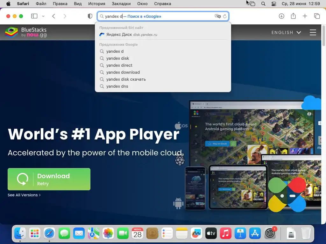Open Safari from the Dock
Viewport: 326px width, 244px height.
[49, 234]
